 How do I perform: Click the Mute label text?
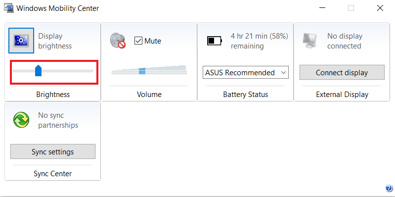pos(153,41)
